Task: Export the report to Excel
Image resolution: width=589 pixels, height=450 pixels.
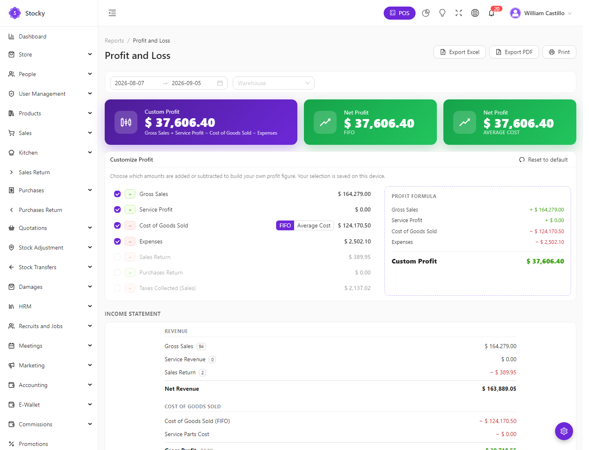Action: click(460, 52)
